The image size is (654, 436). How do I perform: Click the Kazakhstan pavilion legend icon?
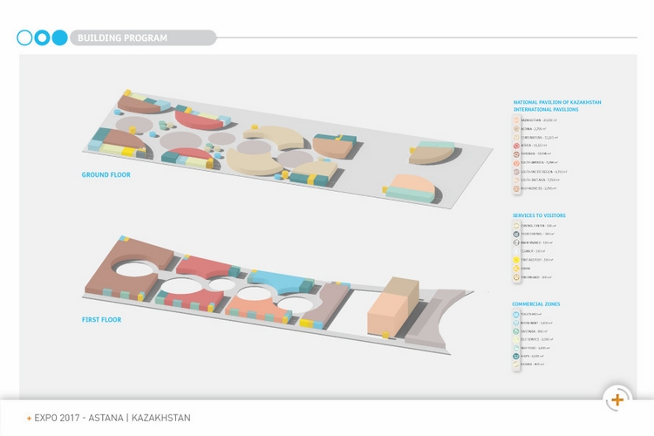pos(516,120)
